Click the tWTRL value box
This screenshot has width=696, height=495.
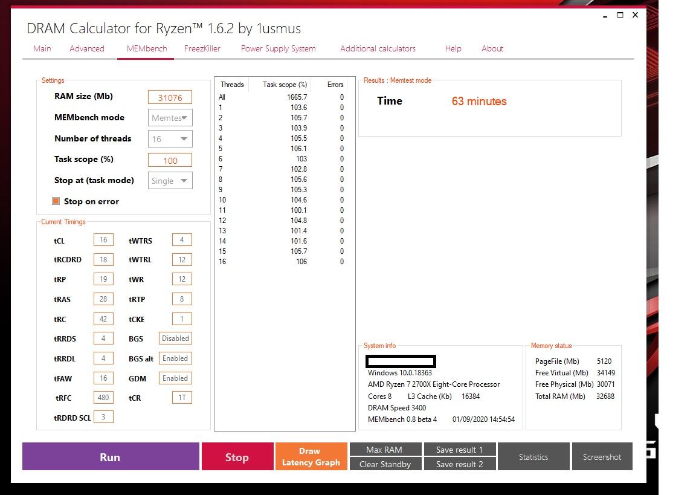pyautogui.click(x=182, y=260)
